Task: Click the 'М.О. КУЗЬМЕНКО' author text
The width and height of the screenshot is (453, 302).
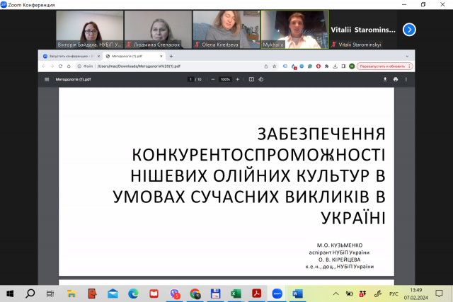Action: [x=340, y=245]
